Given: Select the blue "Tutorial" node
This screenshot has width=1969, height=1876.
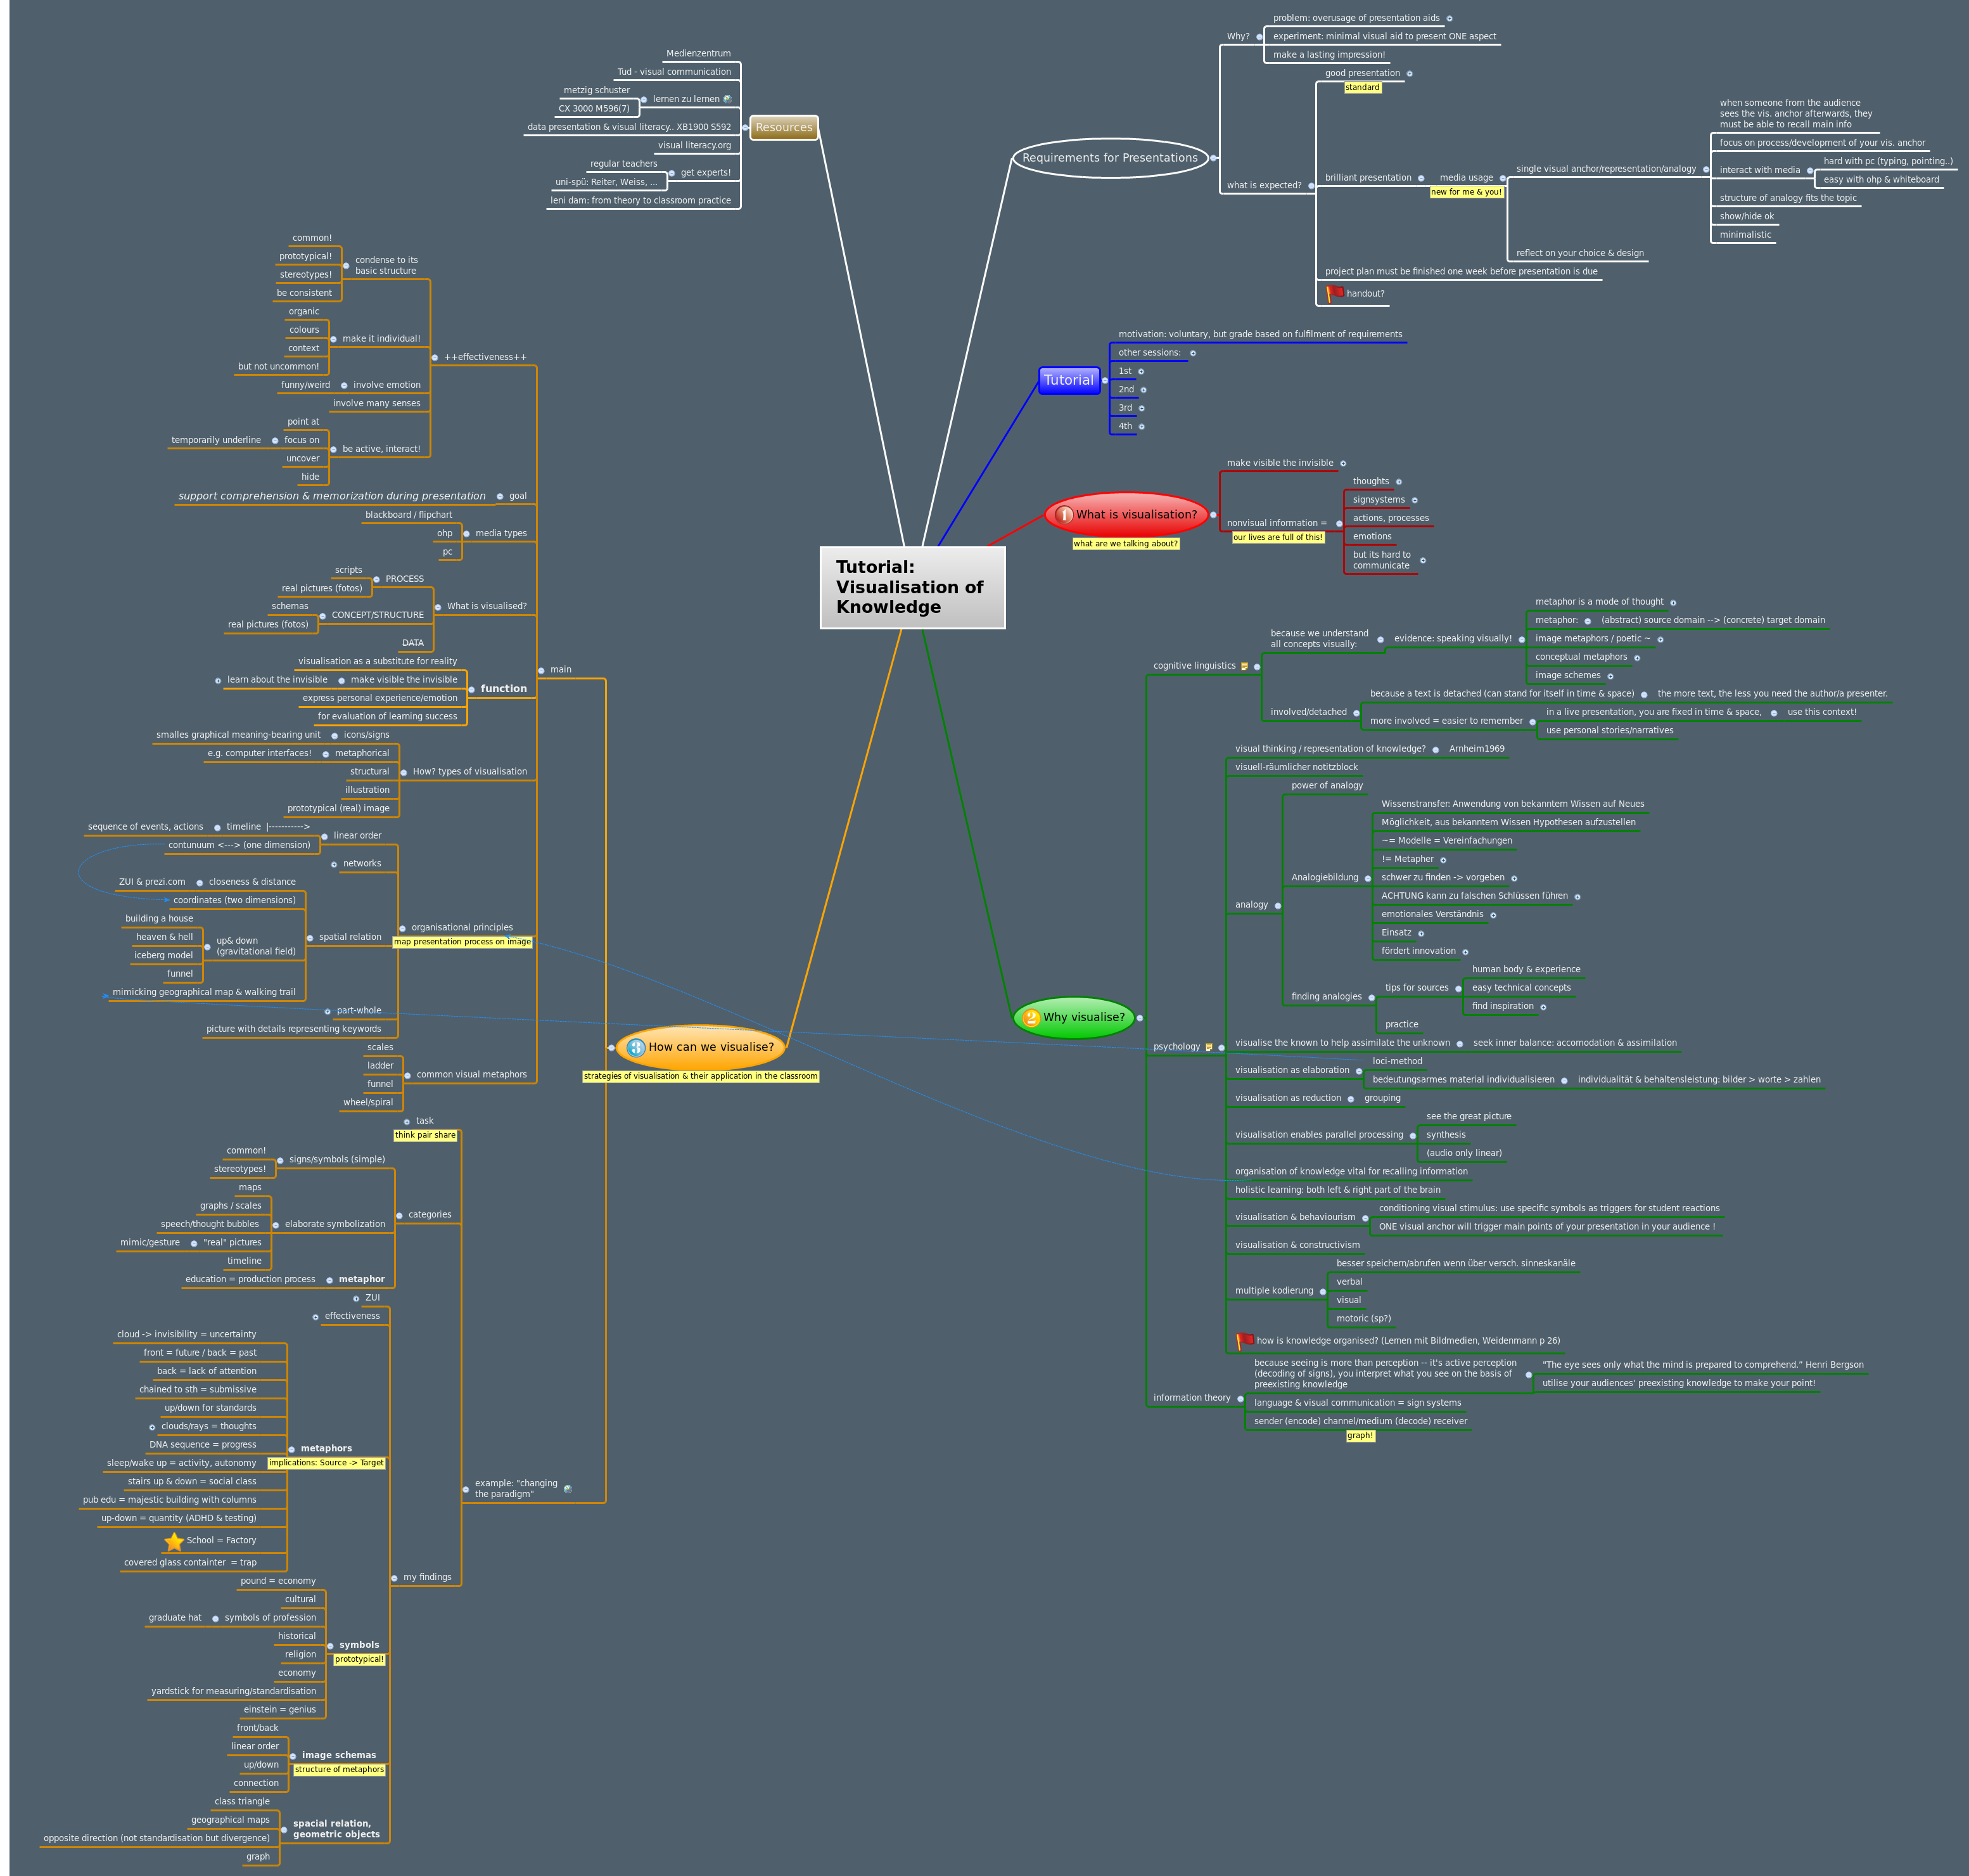Looking at the screenshot, I should click(1069, 380).
